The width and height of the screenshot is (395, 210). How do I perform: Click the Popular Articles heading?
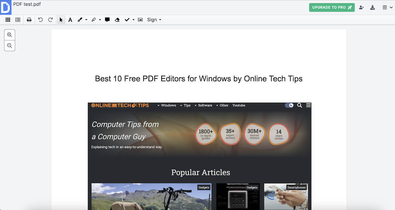pyautogui.click(x=201, y=173)
